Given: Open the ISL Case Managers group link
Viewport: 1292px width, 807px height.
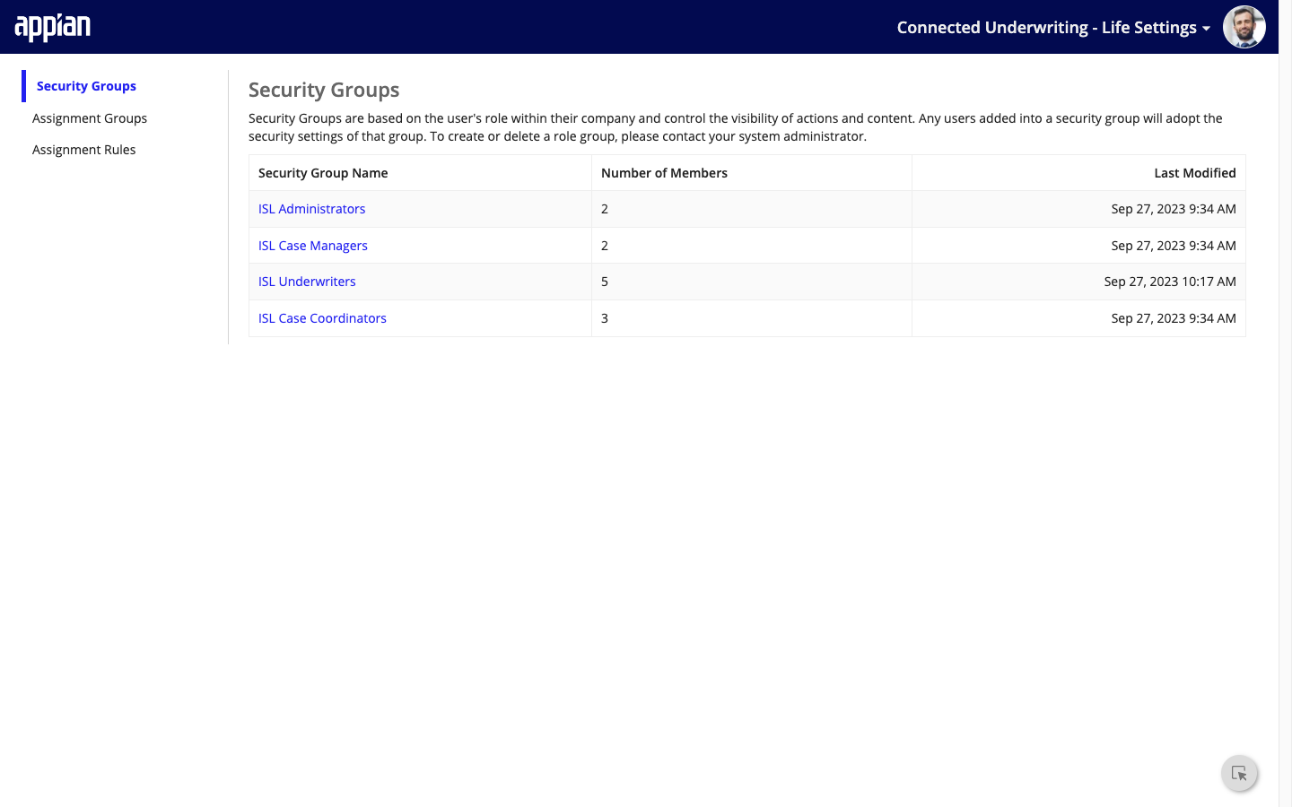Looking at the screenshot, I should [x=313, y=246].
